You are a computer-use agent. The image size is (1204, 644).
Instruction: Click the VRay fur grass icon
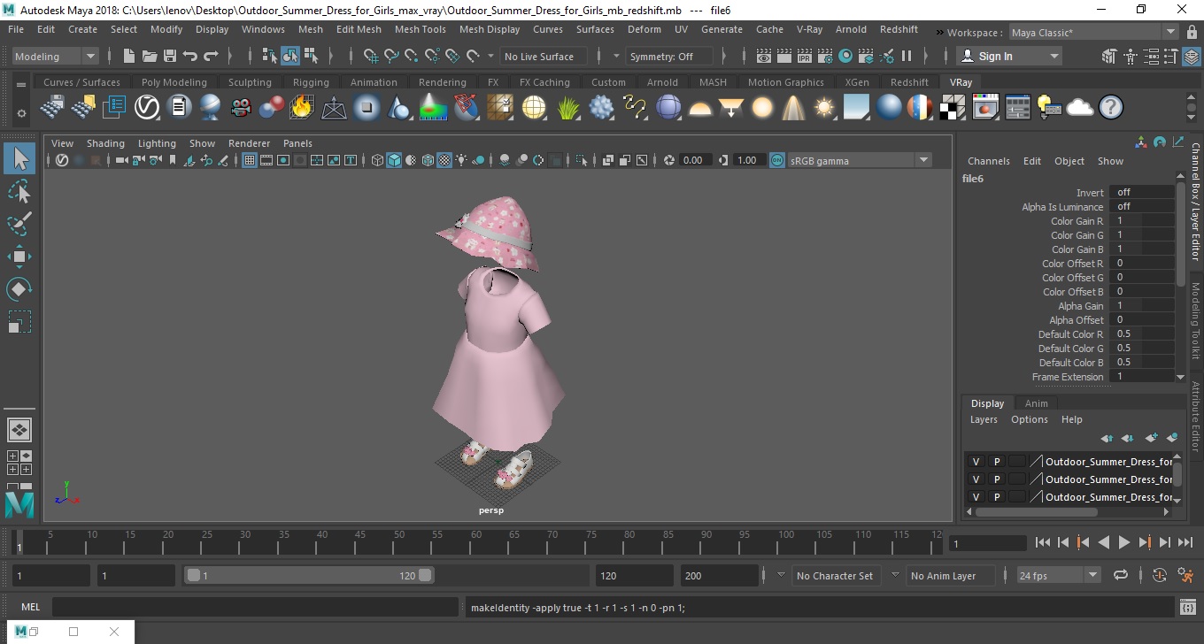[567, 108]
